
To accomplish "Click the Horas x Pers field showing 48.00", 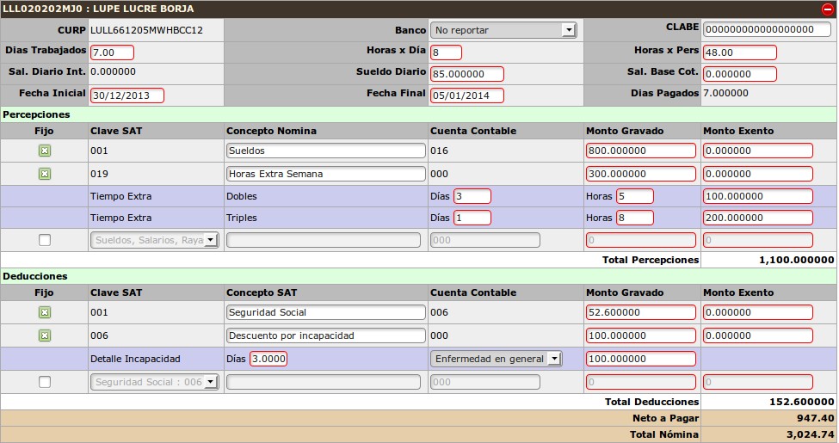I will click(739, 52).
